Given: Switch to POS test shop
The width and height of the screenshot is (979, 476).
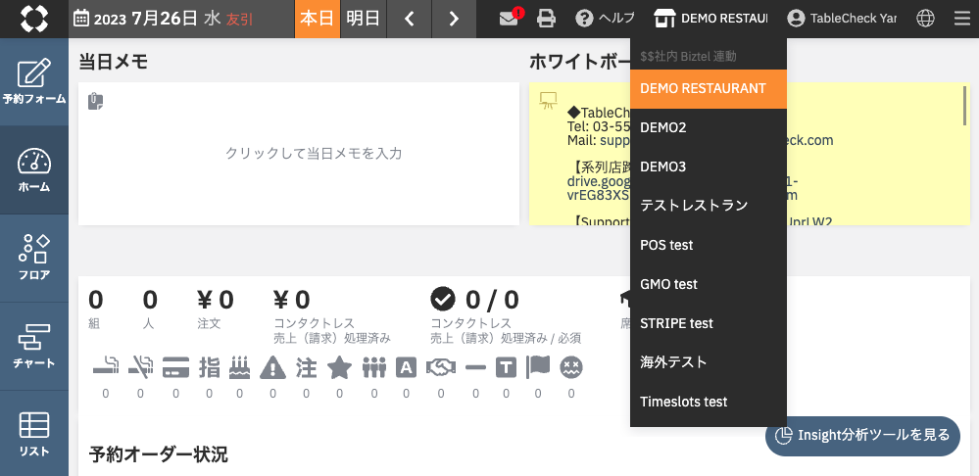Looking at the screenshot, I should [708, 245].
